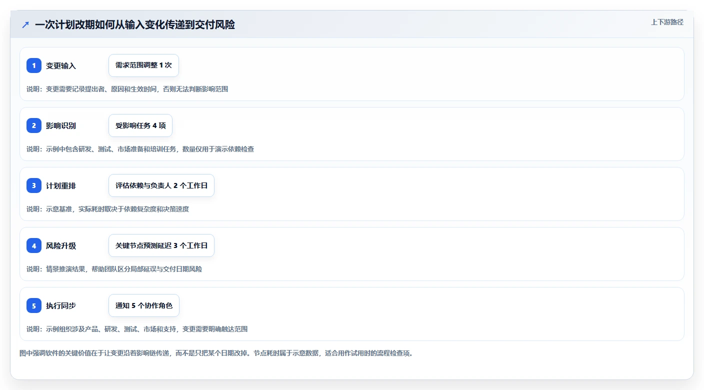Image resolution: width=704 pixels, height=390 pixels.
Task: Click the 上下游路径 label in header
Action: pyautogui.click(x=667, y=22)
